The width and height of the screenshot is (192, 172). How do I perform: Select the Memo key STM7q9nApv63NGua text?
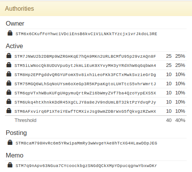(x=86, y=166)
